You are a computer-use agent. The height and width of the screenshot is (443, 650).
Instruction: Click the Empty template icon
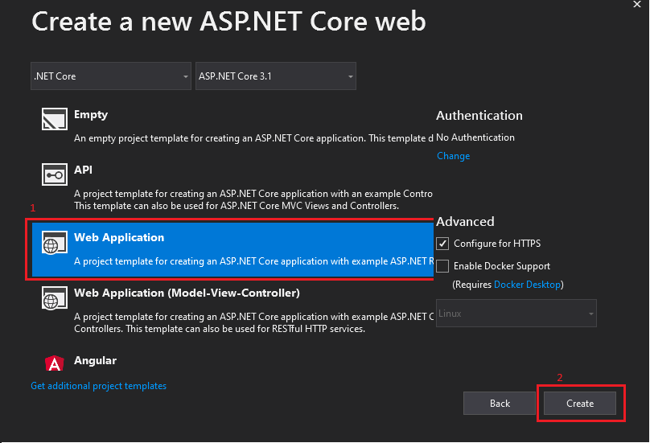coord(55,119)
